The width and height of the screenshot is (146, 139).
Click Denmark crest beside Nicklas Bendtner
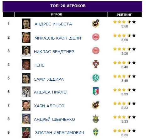click(x=96, y=51)
